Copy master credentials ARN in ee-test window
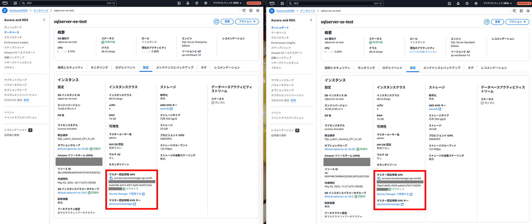 coord(111,178)
